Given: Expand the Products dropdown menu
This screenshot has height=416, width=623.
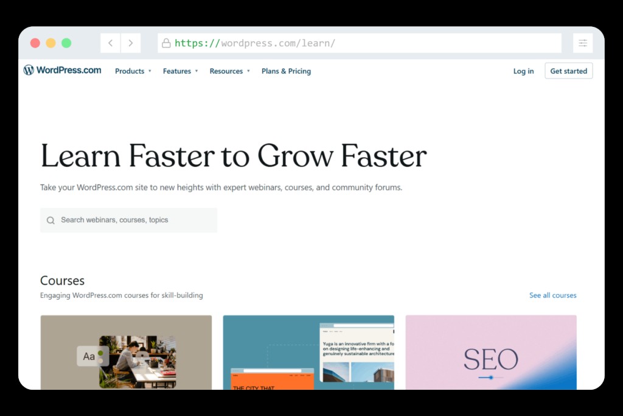Looking at the screenshot, I should [133, 71].
